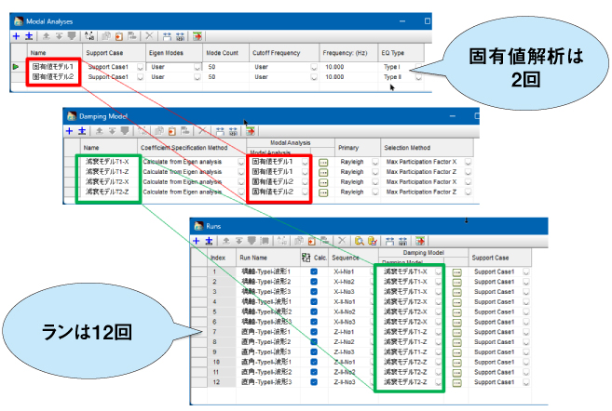Click the Export arrow icon in Damping Model toolbar

(251, 131)
